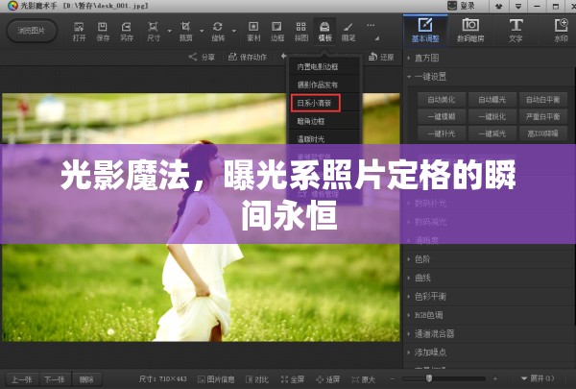Apply 自动曝光 auto exposure

pyautogui.click(x=492, y=100)
